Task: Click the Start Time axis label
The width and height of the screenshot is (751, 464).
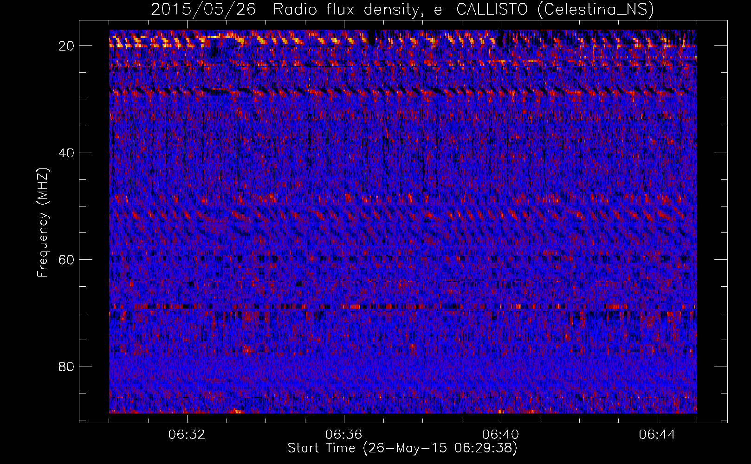Action: (x=402, y=448)
